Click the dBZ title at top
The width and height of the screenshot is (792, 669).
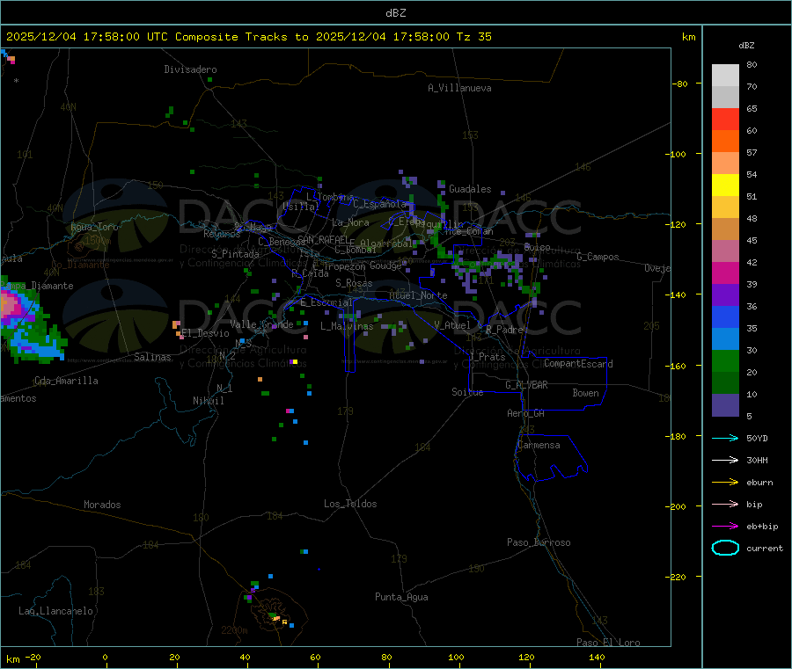(x=395, y=12)
